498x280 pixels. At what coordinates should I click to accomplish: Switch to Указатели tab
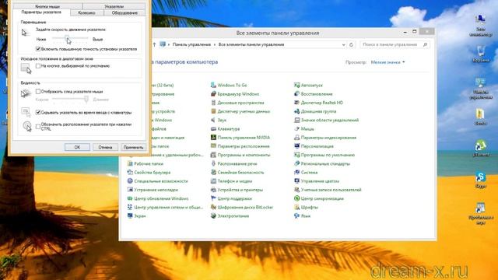tap(114, 6)
